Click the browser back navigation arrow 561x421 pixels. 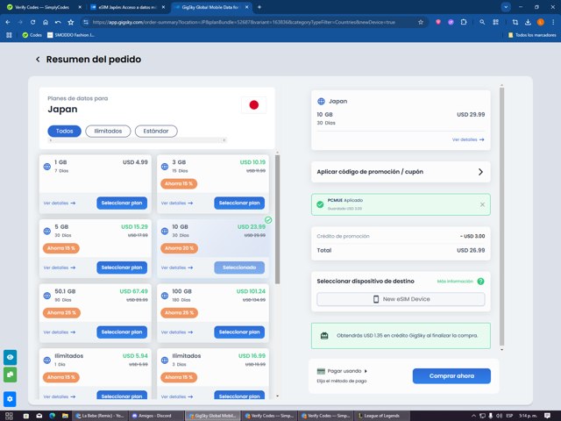click(x=8, y=22)
